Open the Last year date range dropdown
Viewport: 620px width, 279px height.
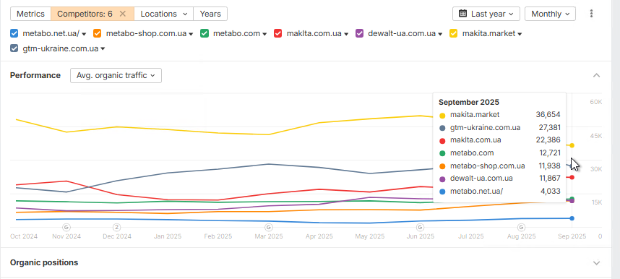486,14
